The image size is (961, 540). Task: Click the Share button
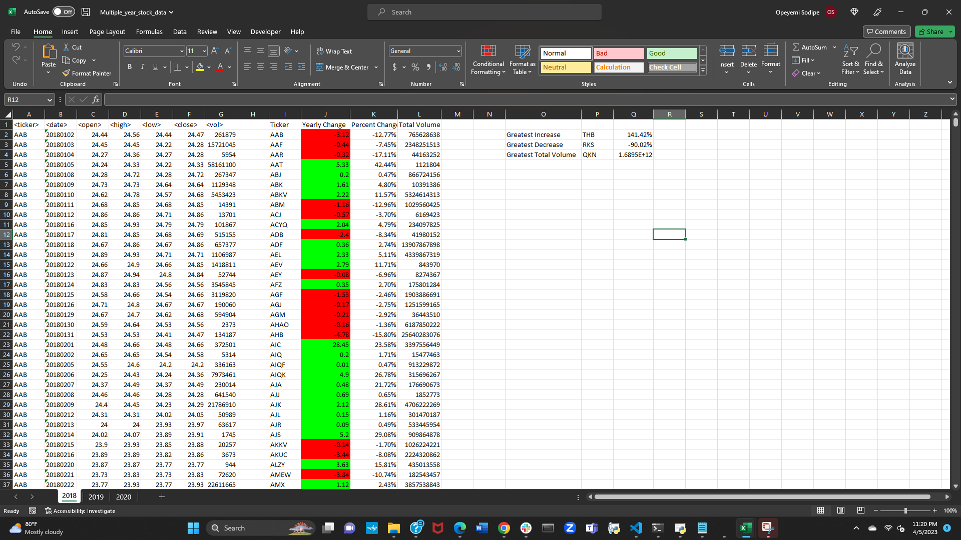click(932, 31)
